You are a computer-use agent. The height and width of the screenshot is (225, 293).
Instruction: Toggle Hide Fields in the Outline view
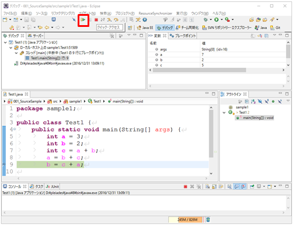pos(260,101)
